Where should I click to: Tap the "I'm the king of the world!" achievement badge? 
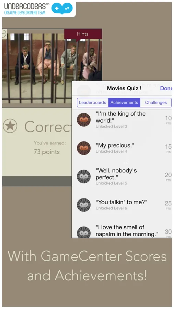click(84, 119)
